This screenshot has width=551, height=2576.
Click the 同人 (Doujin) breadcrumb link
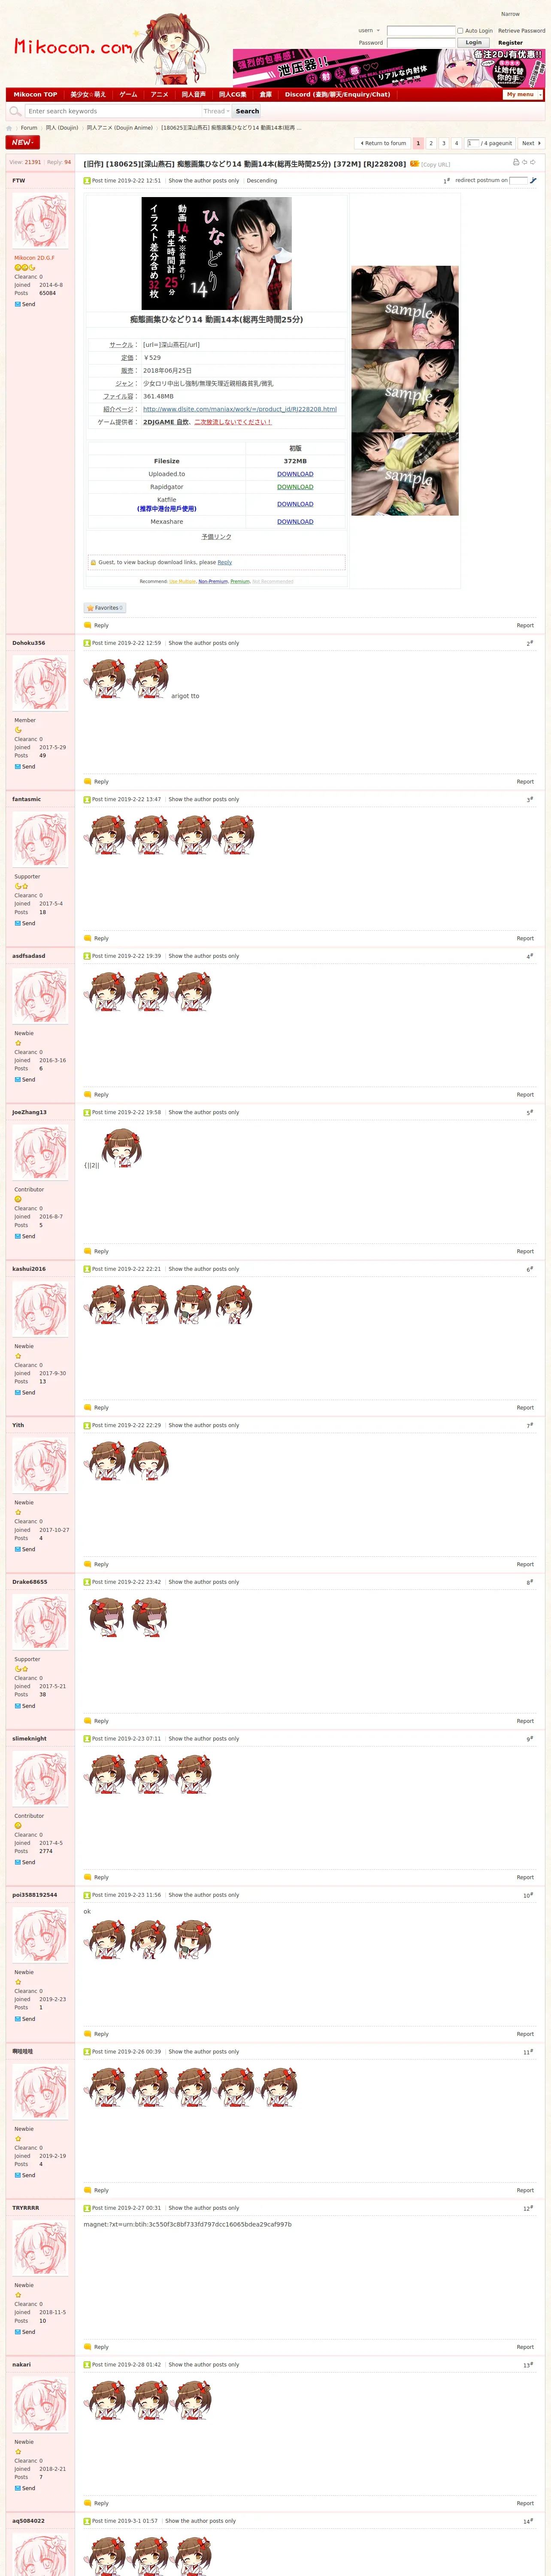[62, 128]
